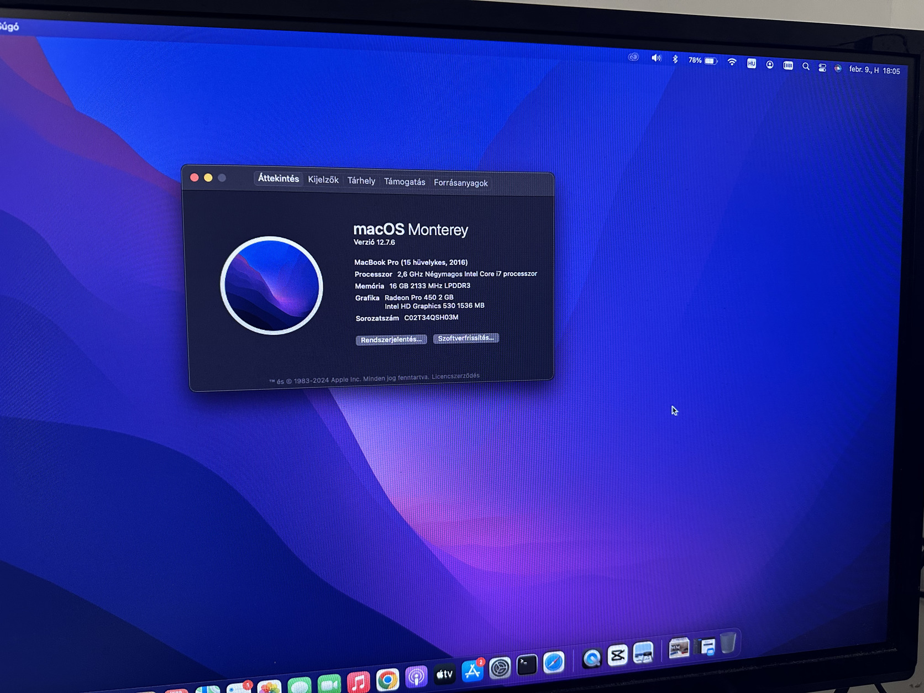Open Spotlight search

coord(806,66)
